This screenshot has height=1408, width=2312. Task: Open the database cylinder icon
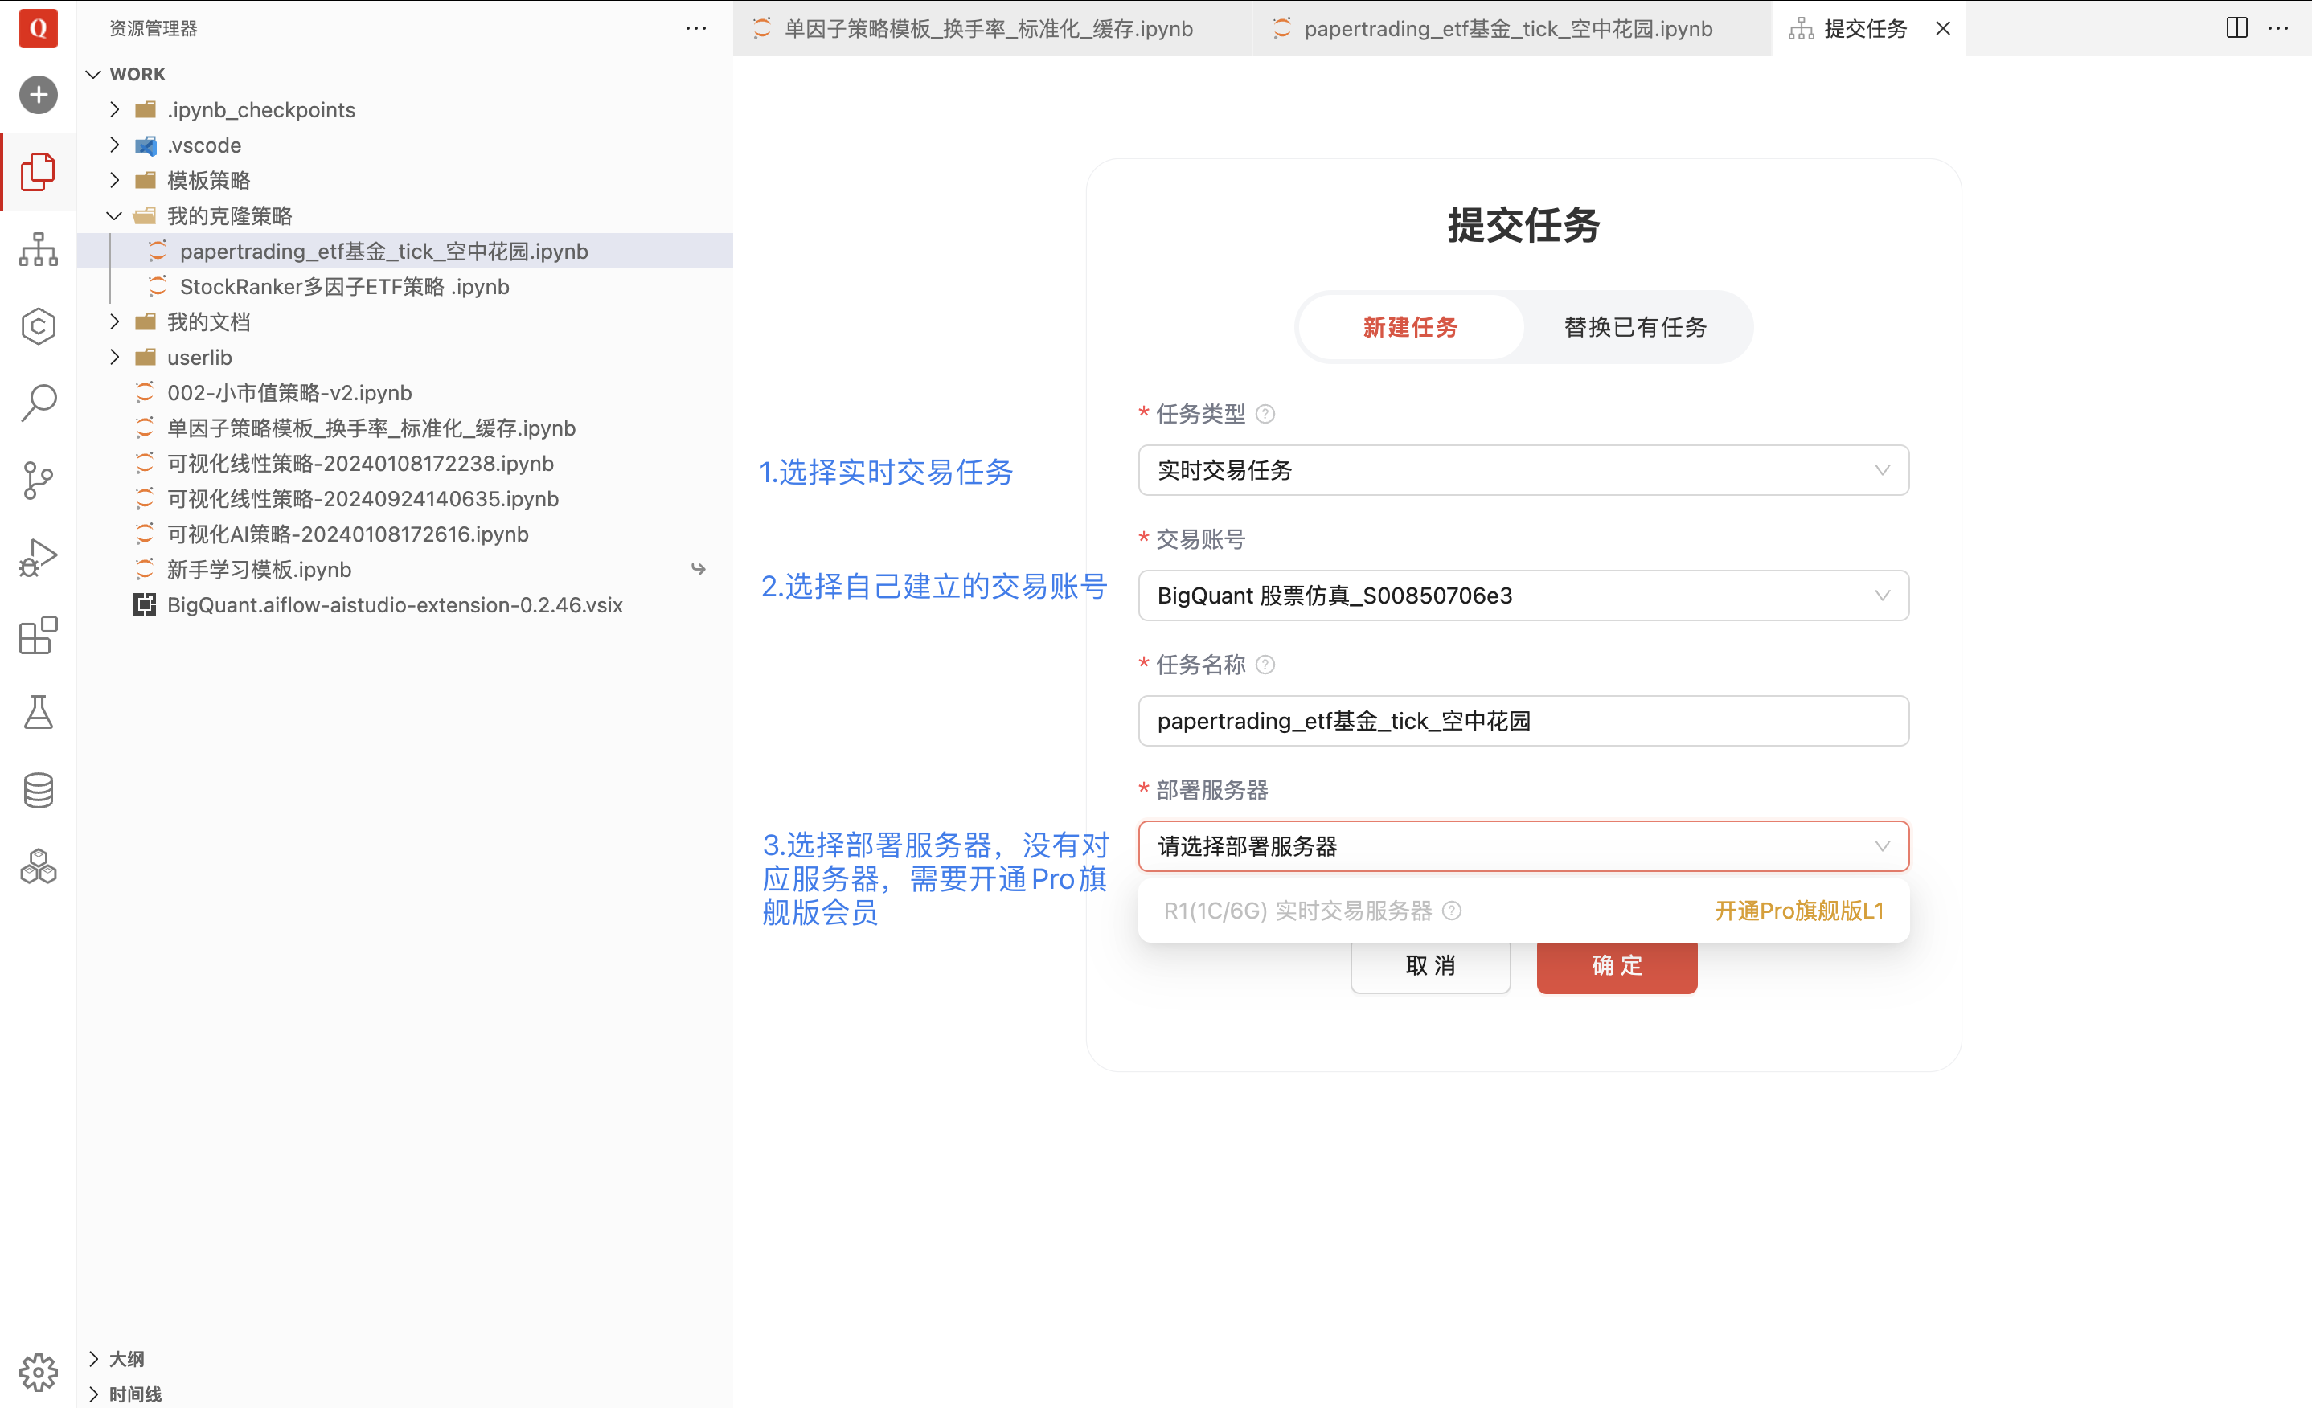pyautogui.click(x=38, y=790)
